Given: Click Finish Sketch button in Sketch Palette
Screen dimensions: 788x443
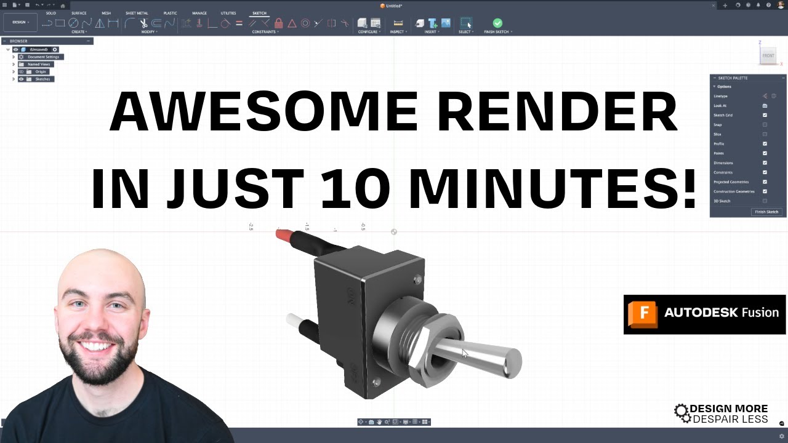Looking at the screenshot, I should (x=766, y=212).
